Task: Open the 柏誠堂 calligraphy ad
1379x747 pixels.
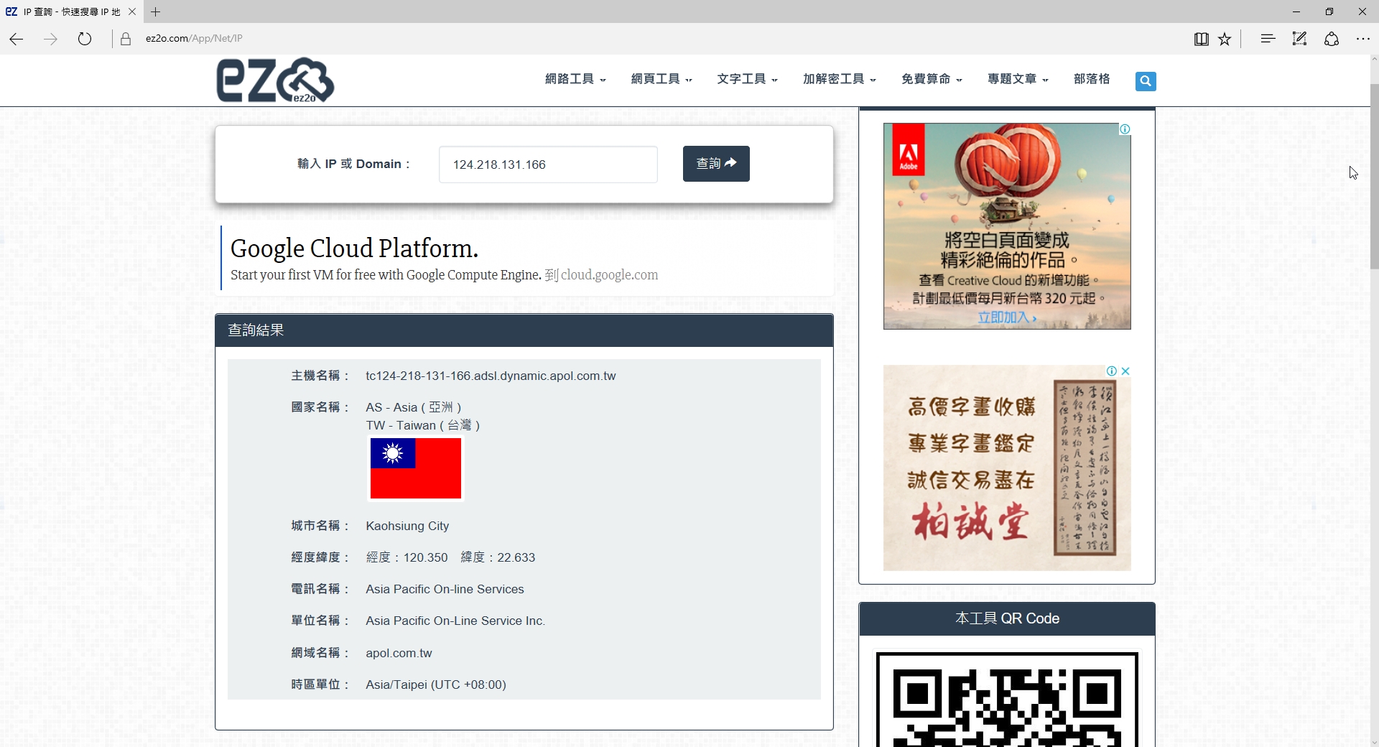Action: pyautogui.click(x=1007, y=468)
